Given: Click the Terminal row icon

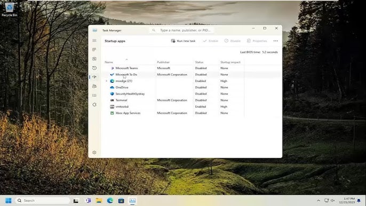Looking at the screenshot, I should click(112, 100).
